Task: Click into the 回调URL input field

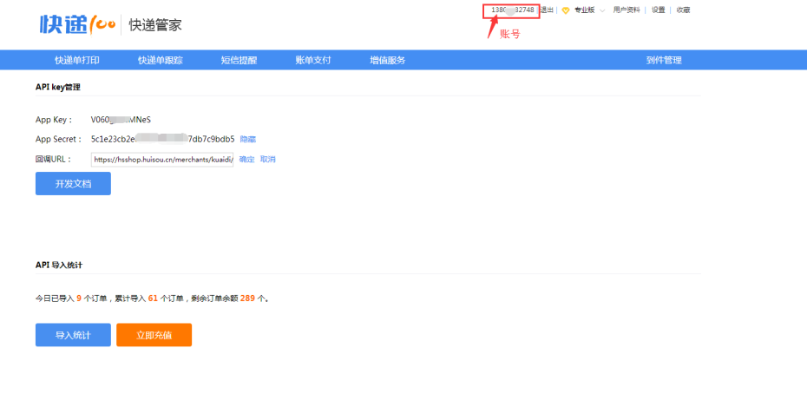Action: [161, 160]
